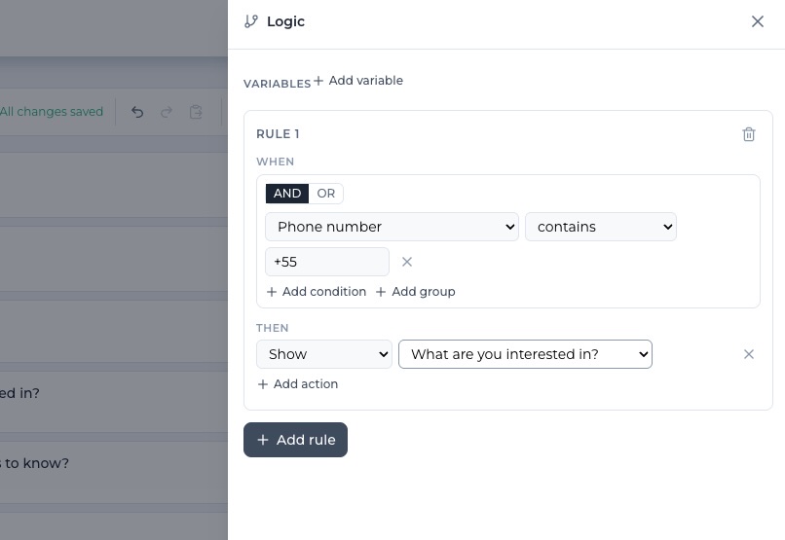Click the RULE 1 heading
Image resolution: width=785 pixels, height=540 pixels.
(278, 134)
